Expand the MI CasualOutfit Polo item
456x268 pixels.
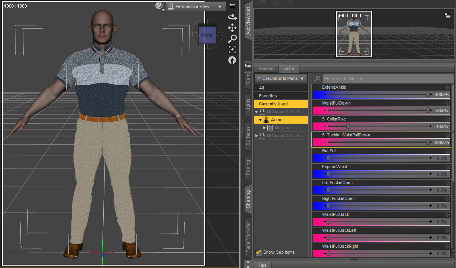(x=257, y=136)
